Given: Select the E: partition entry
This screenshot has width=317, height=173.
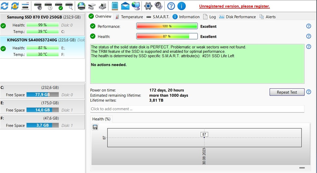Looking at the screenshot, I should click(42, 107).
